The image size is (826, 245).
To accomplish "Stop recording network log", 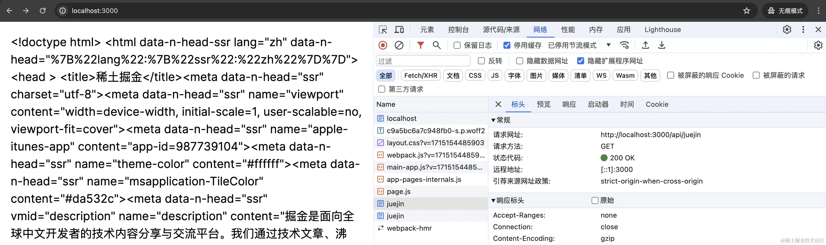I will pos(383,45).
